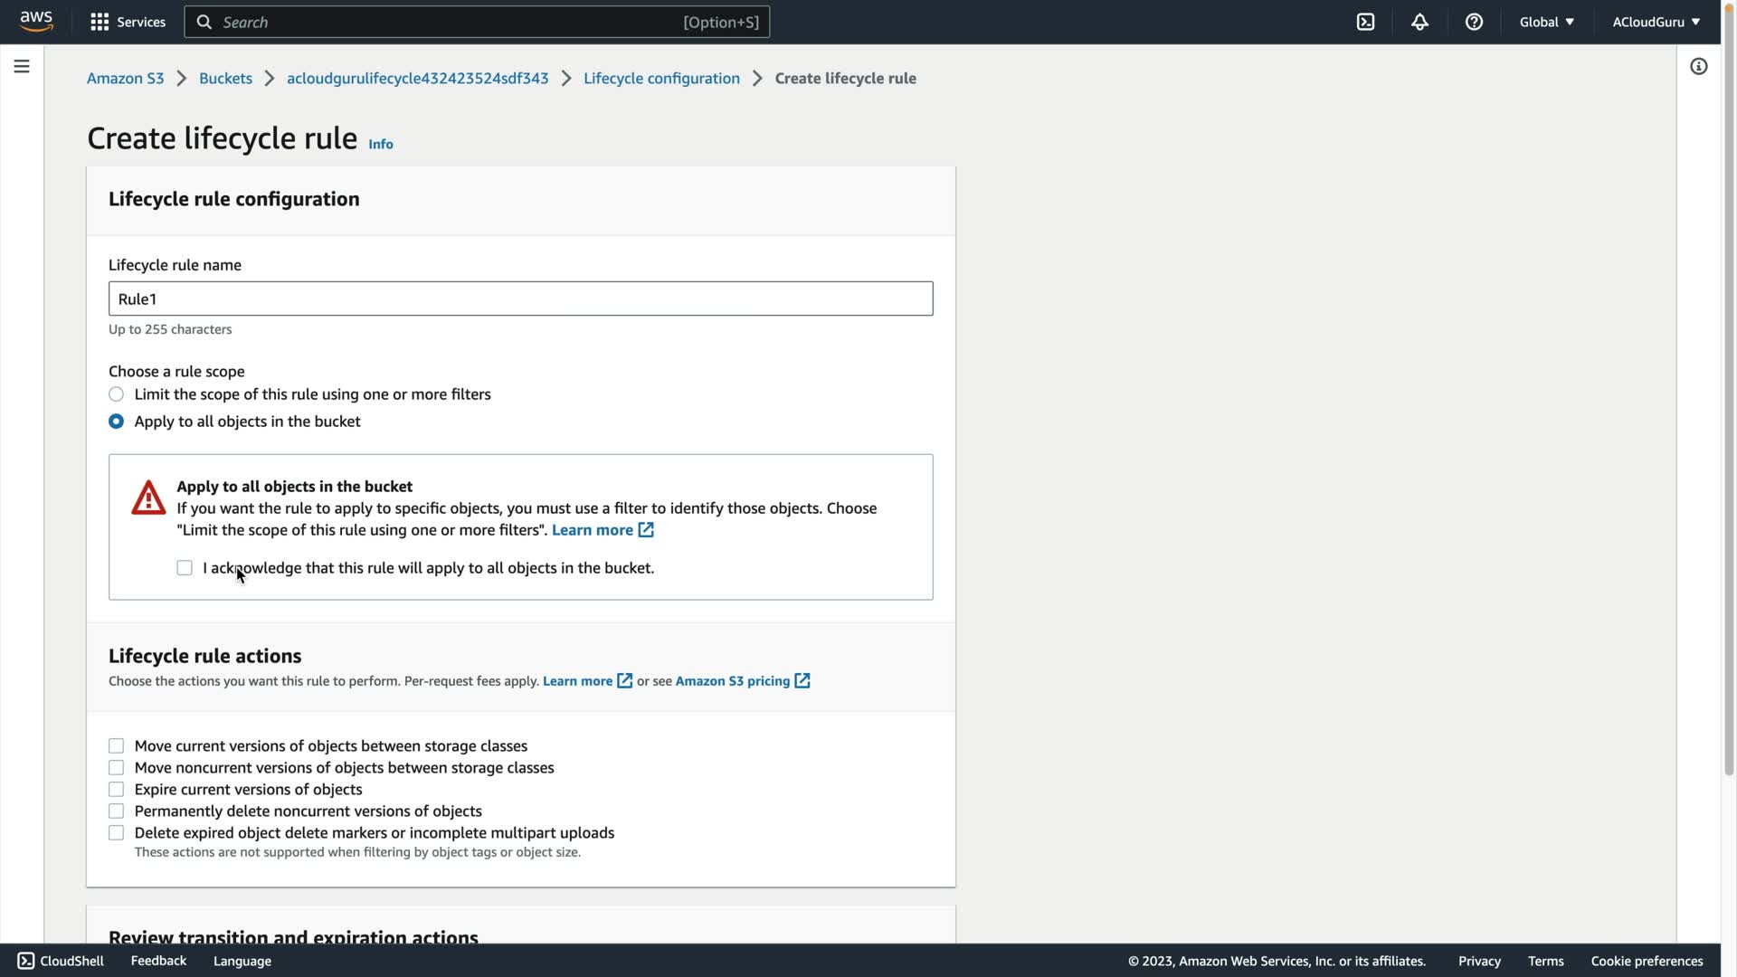Open the Language selector in footer
Image resolution: width=1737 pixels, height=977 pixels.
[x=242, y=961]
